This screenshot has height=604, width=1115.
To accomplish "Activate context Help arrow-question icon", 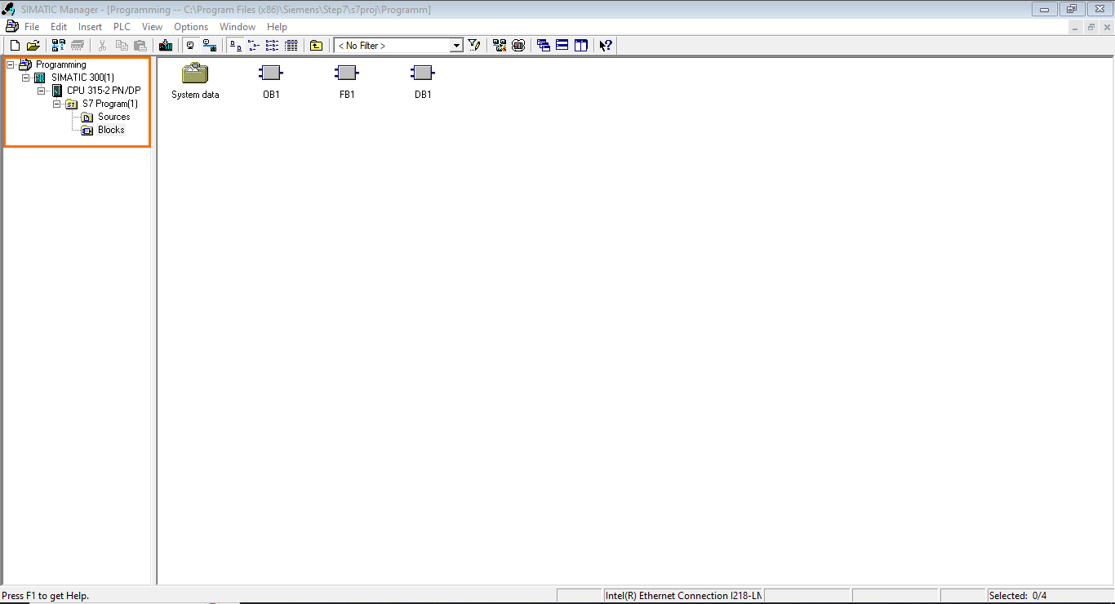I will 606,46.
